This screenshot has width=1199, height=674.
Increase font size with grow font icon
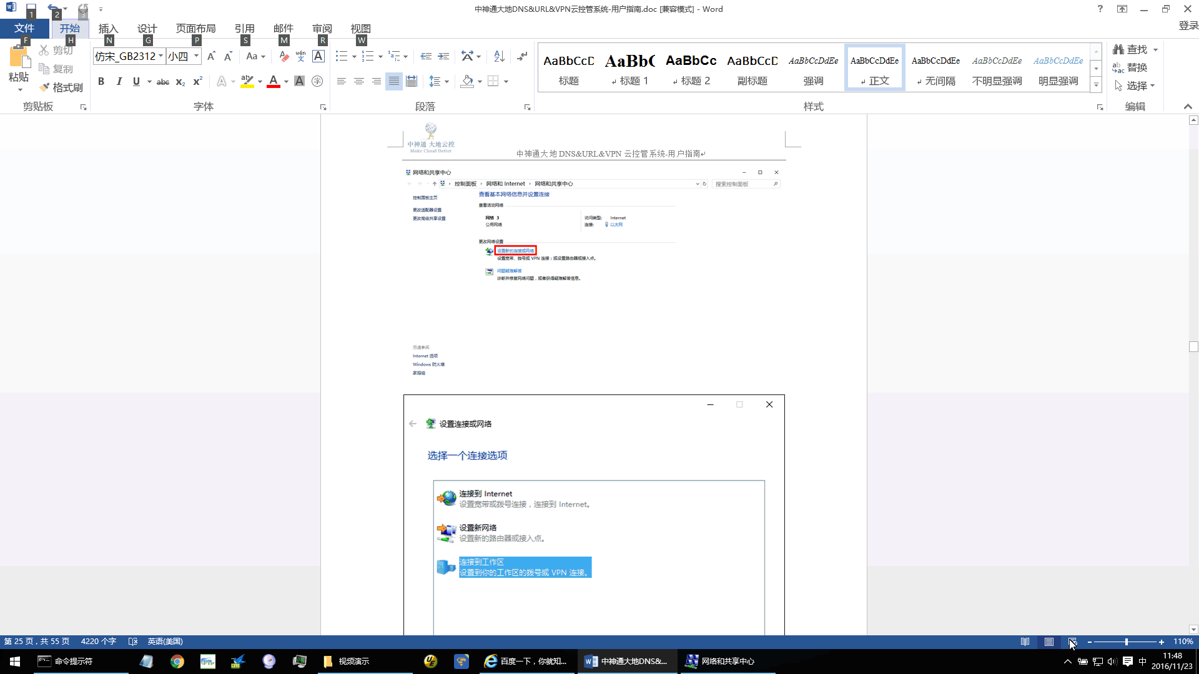click(x=211, y=56)
